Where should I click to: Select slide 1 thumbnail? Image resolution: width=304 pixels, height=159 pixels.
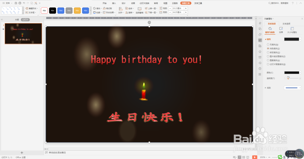pos(23,34)
